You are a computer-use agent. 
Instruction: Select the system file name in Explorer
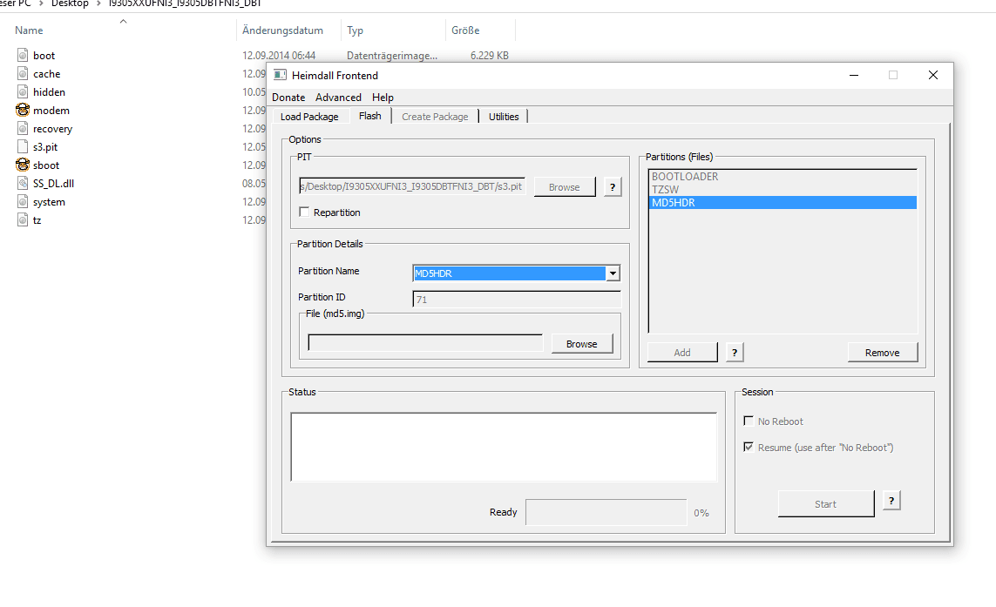coord(49,202)
